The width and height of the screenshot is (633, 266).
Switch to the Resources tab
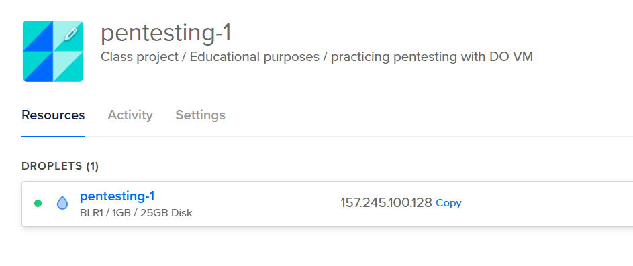click(53, 115)
